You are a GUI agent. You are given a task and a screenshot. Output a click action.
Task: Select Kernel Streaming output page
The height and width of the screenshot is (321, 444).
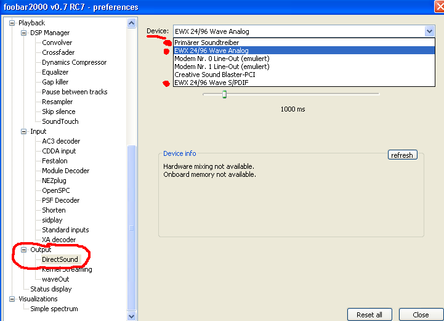click(x=67, y=269)
